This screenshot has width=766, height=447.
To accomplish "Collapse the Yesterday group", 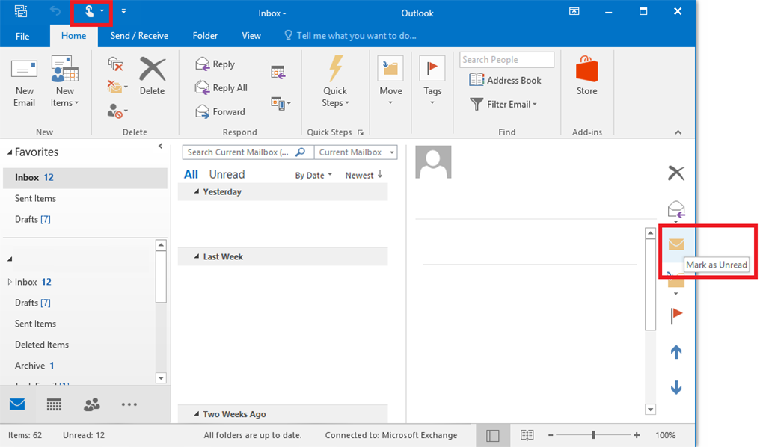I will coord(197,192).
